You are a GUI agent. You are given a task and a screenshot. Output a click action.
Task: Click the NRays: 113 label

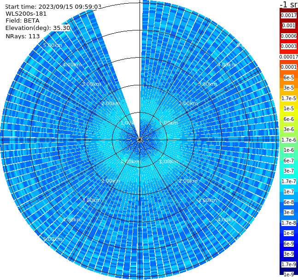[x=23, y=36]
